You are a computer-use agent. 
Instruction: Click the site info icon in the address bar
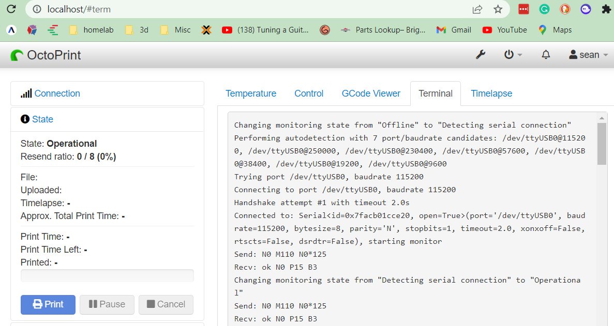pos(37,9)
